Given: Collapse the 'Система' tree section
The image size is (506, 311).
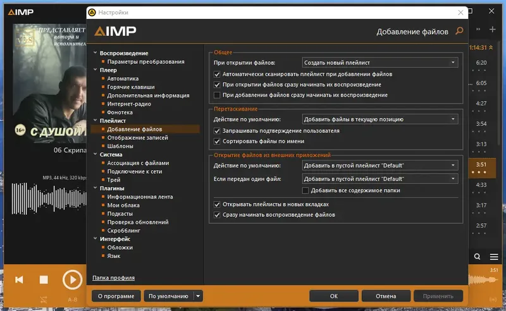Looking at the screenshot, I should [96, 154].
